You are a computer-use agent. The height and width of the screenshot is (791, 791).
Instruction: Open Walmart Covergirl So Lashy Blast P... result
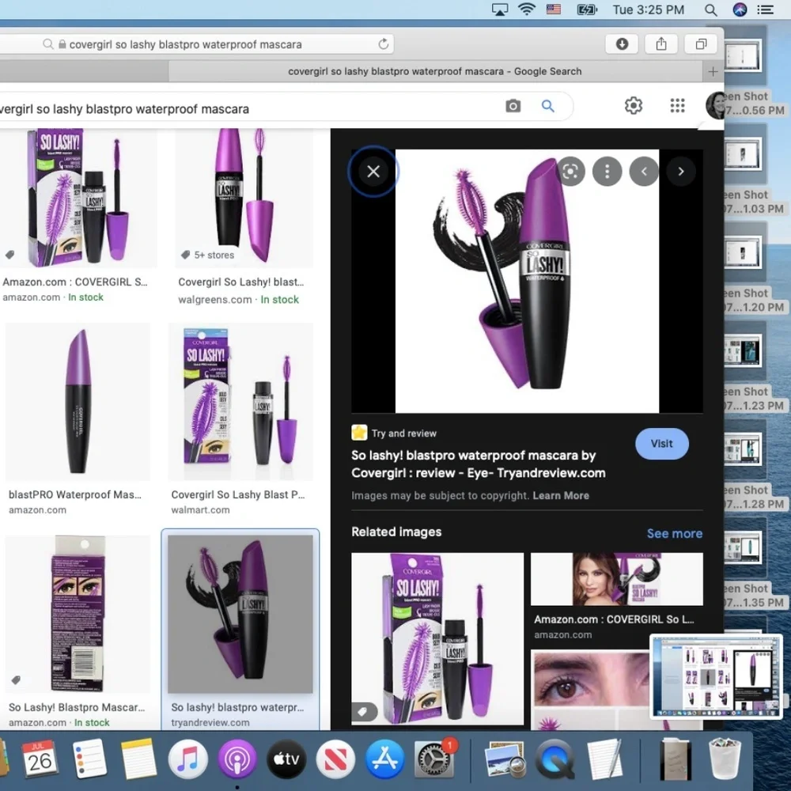(240, 402)
